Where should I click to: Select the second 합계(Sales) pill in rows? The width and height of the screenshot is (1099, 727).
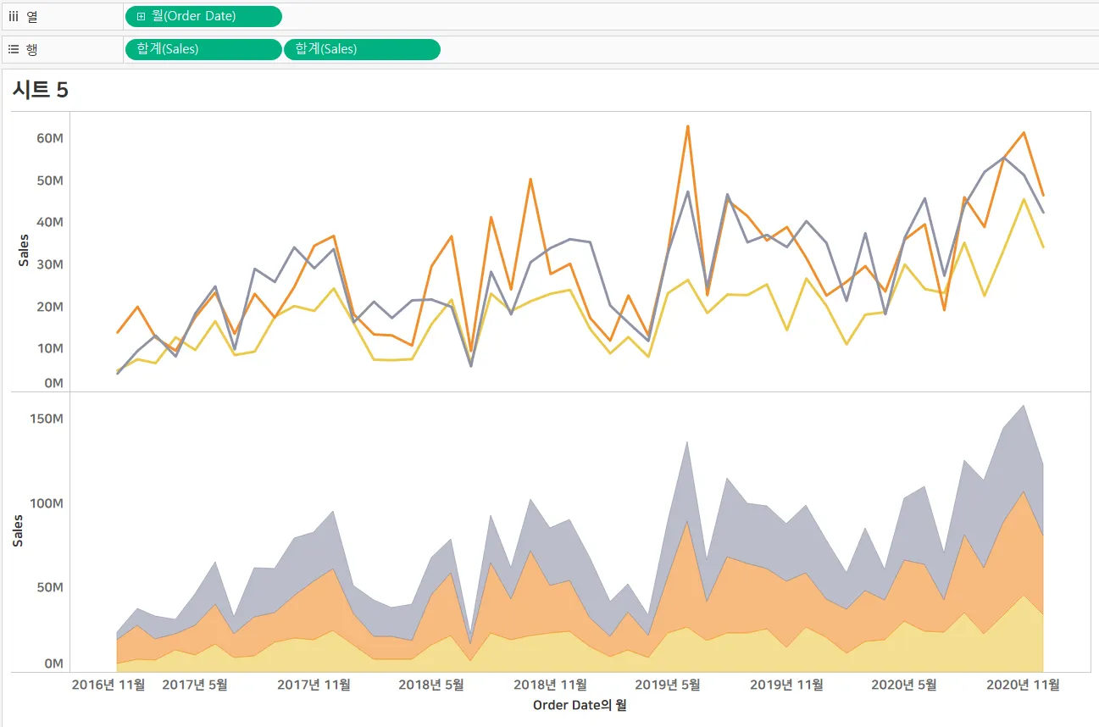pyautogui.click(x=362, y=49)
